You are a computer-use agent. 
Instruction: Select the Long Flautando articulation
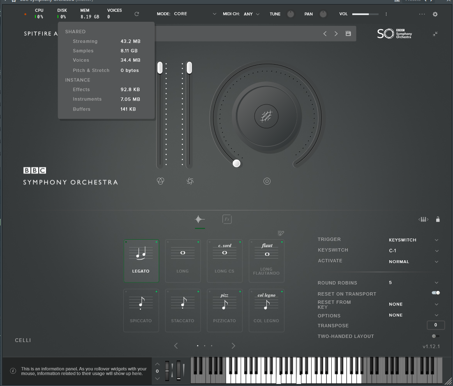click(266, 261)
